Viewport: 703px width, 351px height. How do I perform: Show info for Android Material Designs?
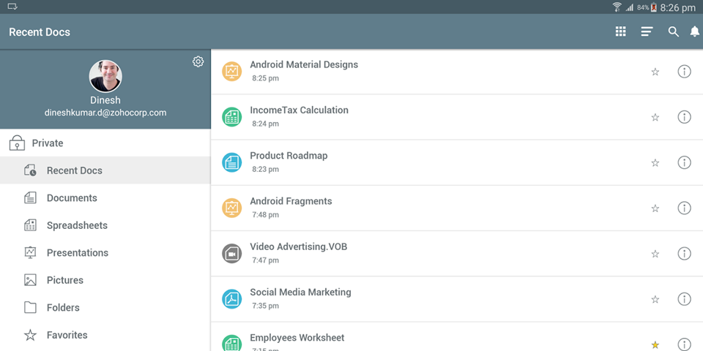[x=684, y=71]
